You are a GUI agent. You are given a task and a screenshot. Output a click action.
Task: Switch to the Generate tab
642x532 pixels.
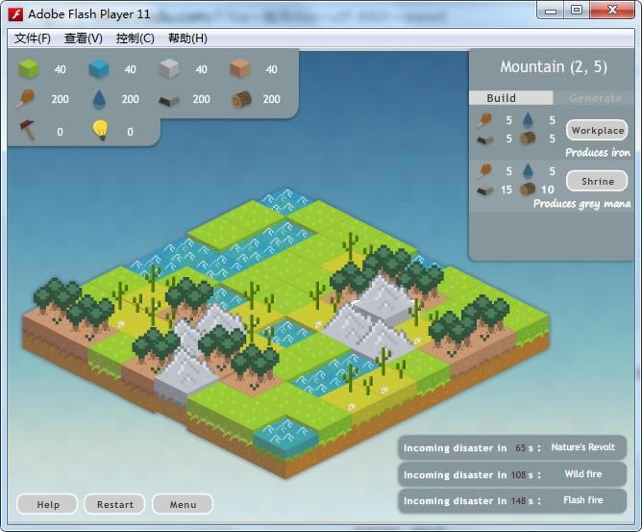coord(595,98)
